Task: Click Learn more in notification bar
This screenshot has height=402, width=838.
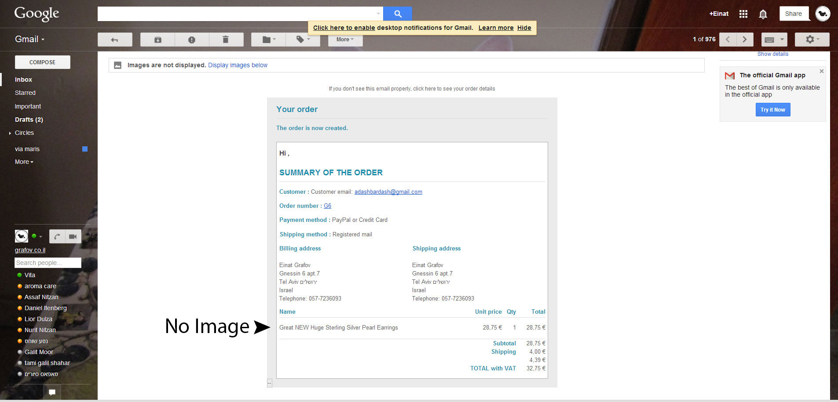Action: 496,28
